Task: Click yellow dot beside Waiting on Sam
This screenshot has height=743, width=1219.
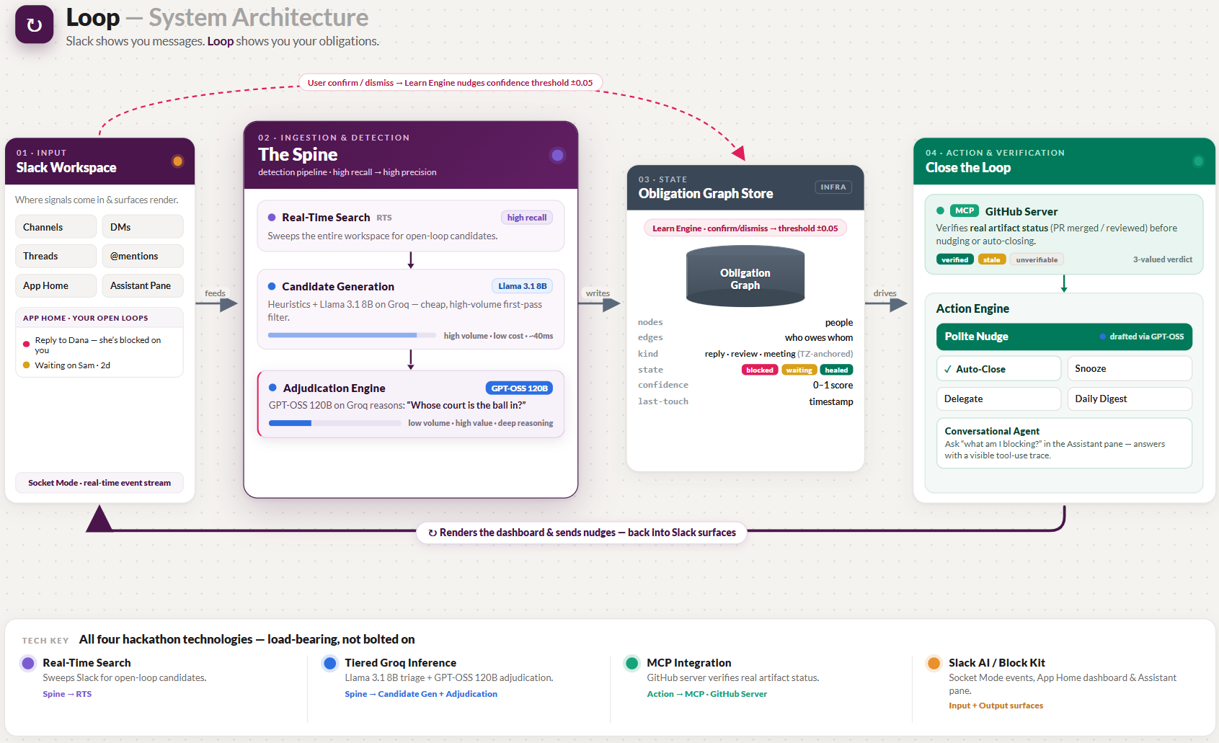Action: 27,365
